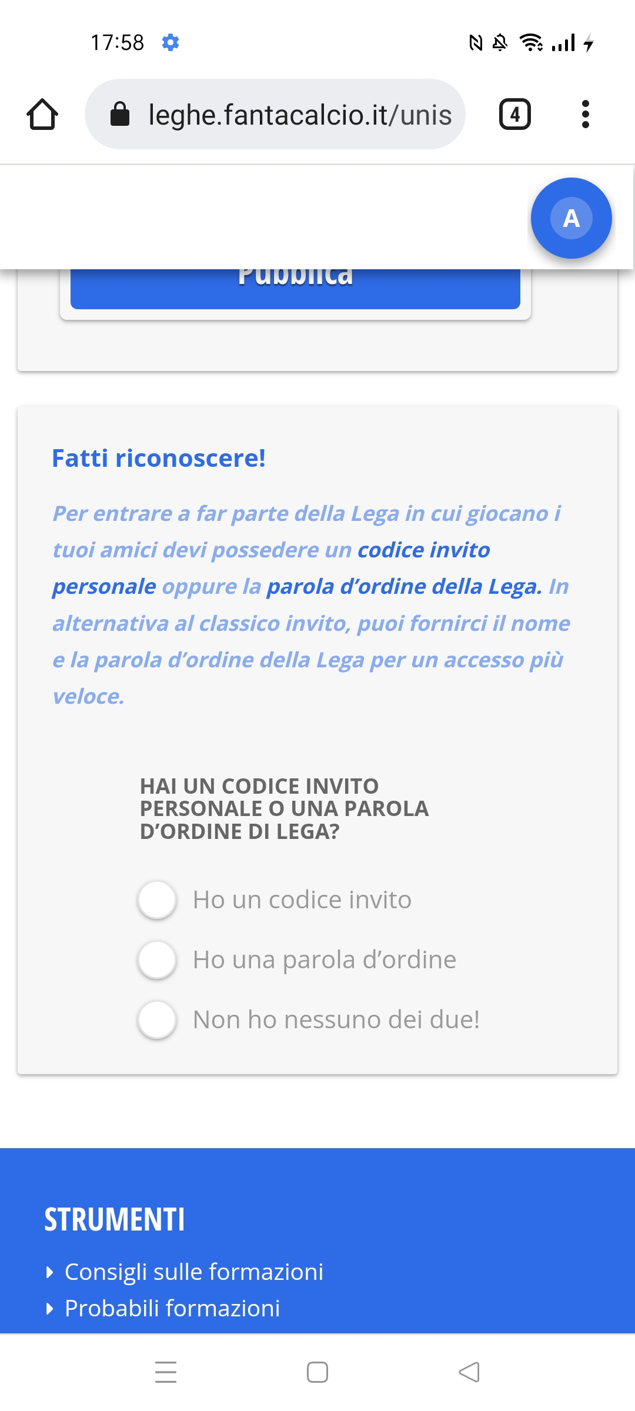Tap the padlock site security icon
The width and height of the screenshot is (635, 1411).
pos(120,114)
